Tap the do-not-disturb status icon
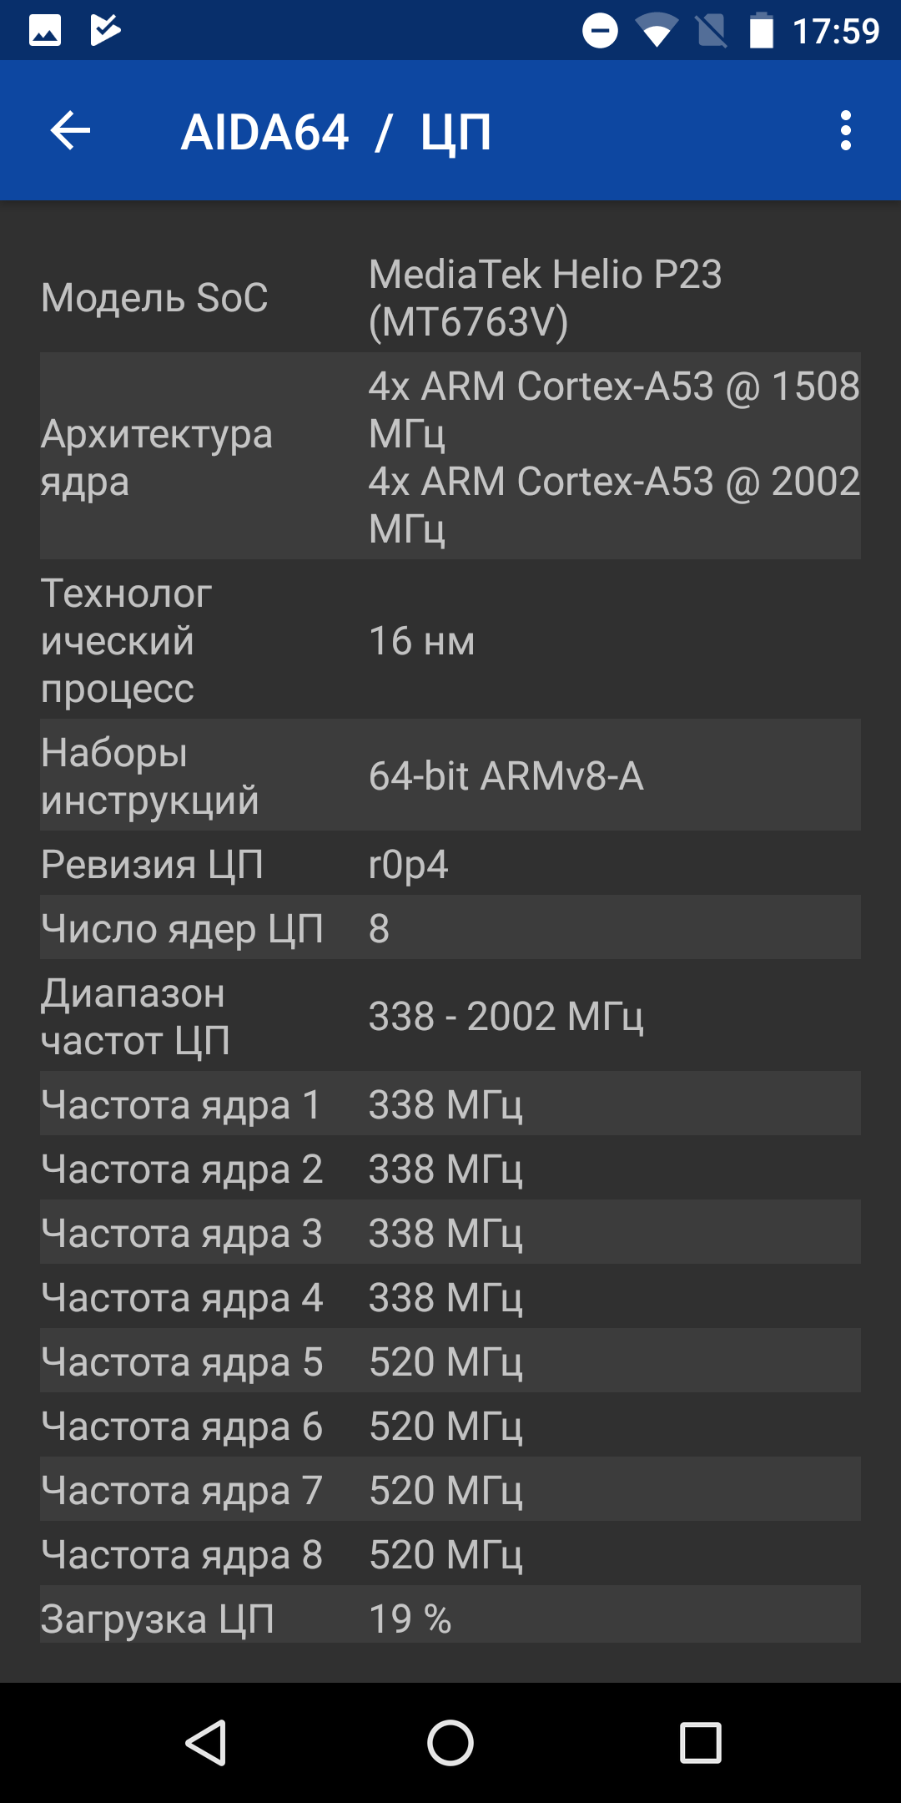The height and width of the screenshot is (1803, 901). (x=600, y=31)
